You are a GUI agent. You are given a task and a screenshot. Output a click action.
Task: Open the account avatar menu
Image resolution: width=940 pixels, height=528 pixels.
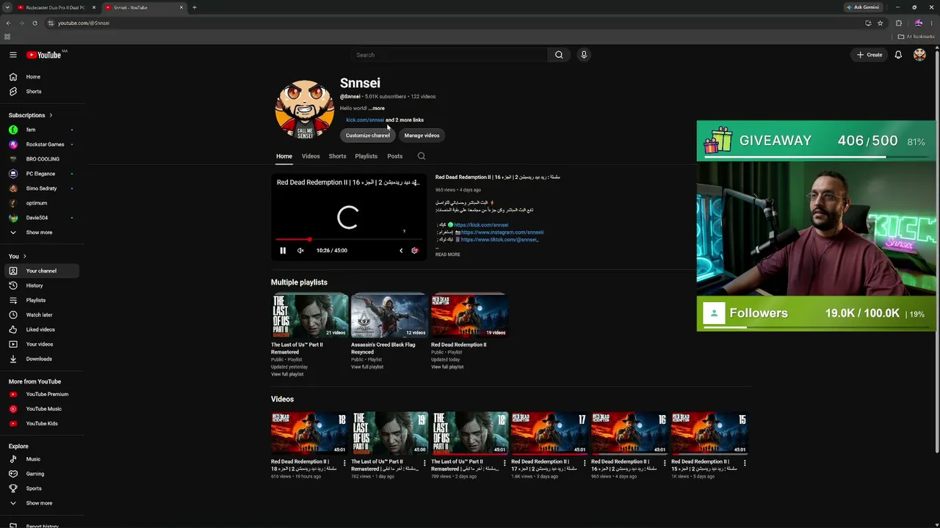coord(919,55)
